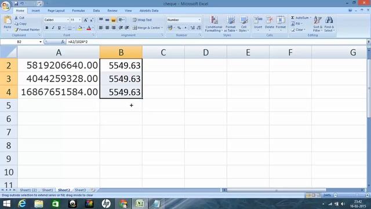Increase font size with Grow Font

pos(86,20)
